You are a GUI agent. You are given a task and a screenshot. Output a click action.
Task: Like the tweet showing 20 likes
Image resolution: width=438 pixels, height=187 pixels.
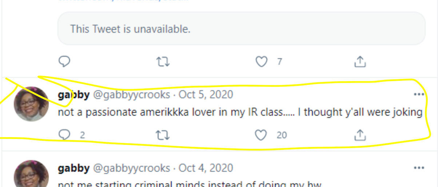261,135
